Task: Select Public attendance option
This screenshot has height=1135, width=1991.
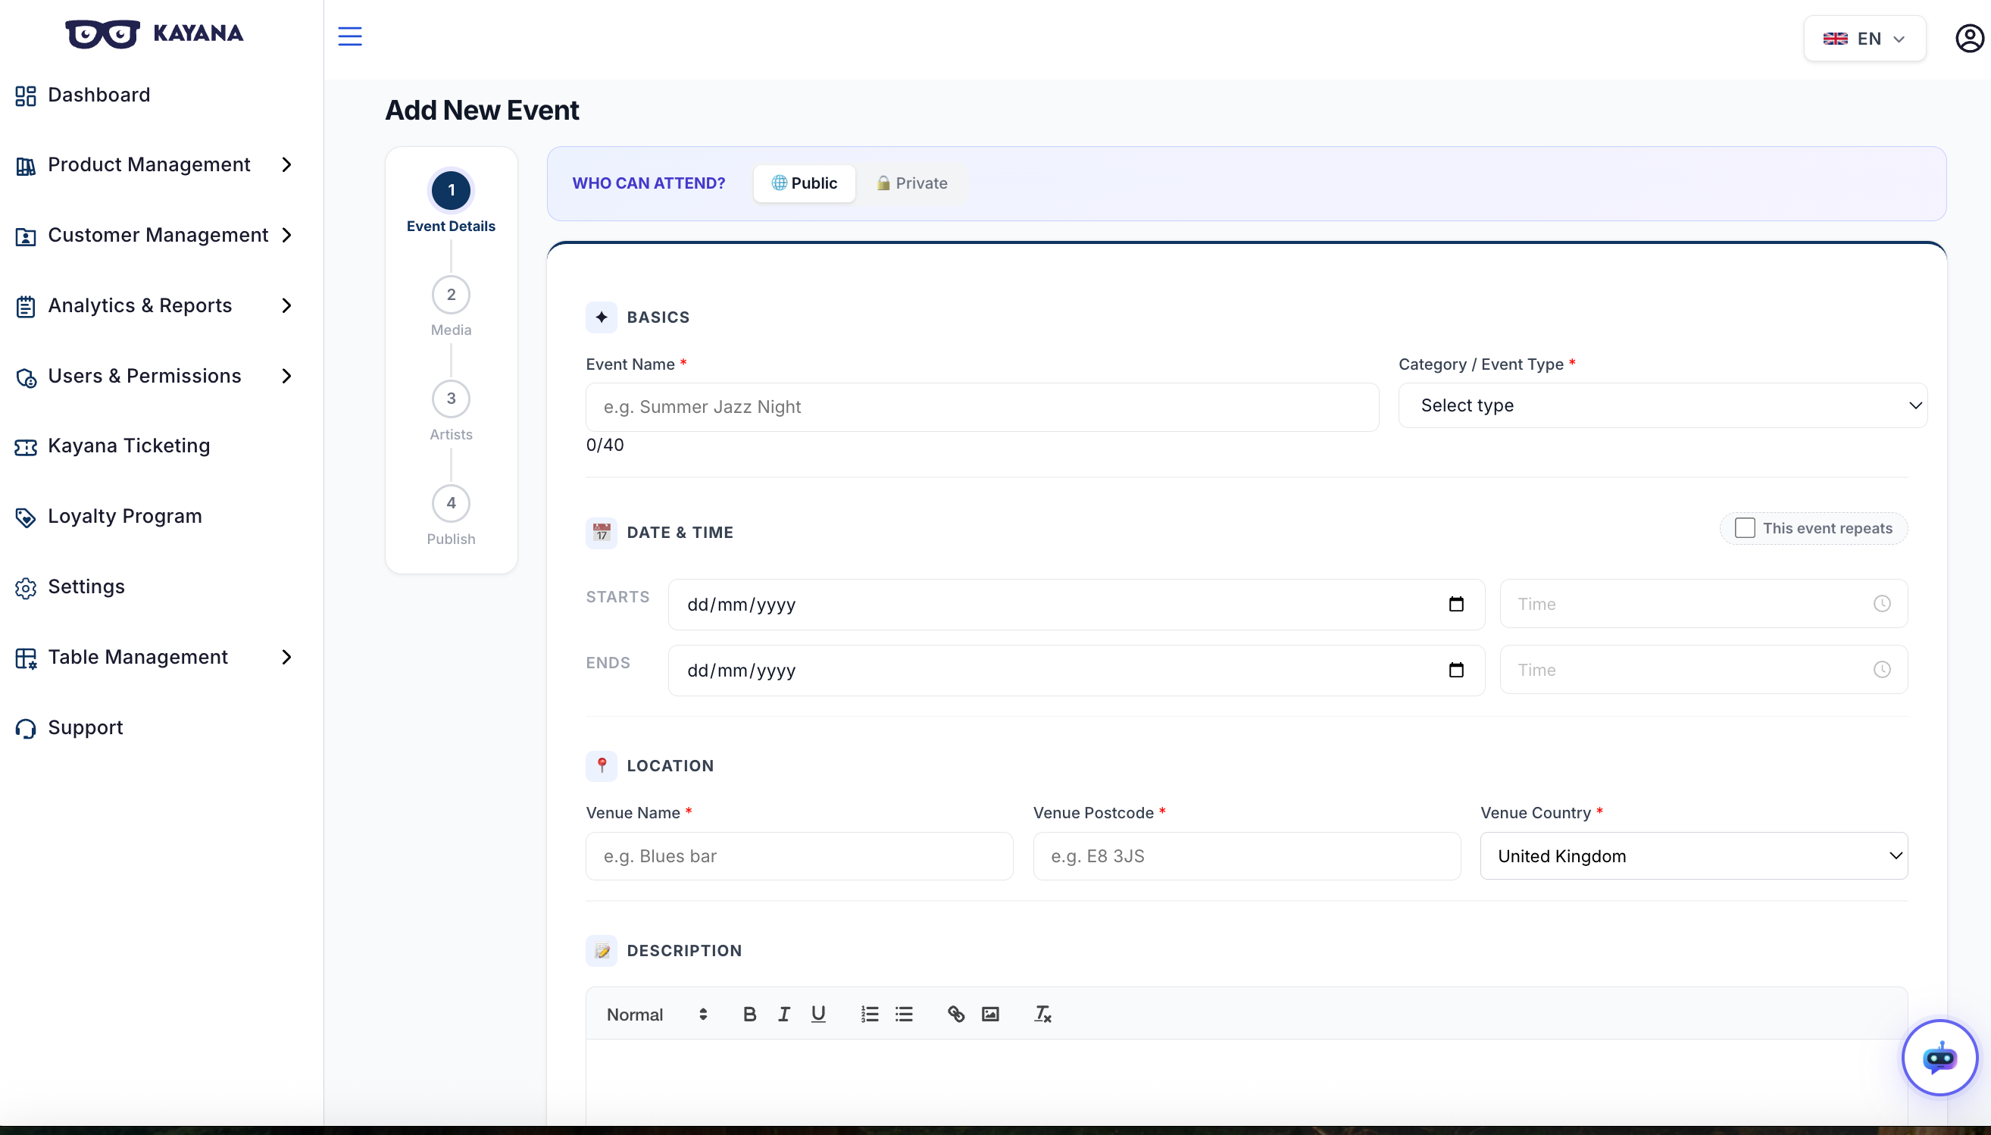Action: pos(804,183)
